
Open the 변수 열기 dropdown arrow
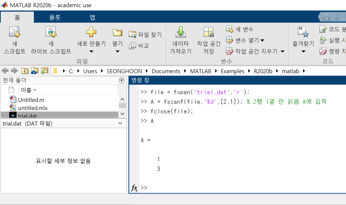pyautogui.click(x=262, y=41)
